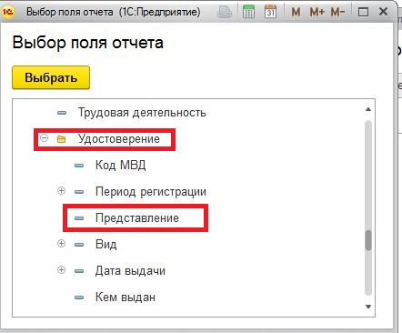Click the field icon beside Дата выдачи
The height and width of the screenshot is (333, 402).
(x=79, y=271)
